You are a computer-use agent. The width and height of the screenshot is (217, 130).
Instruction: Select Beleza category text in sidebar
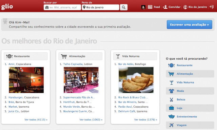tap(181, 99)
